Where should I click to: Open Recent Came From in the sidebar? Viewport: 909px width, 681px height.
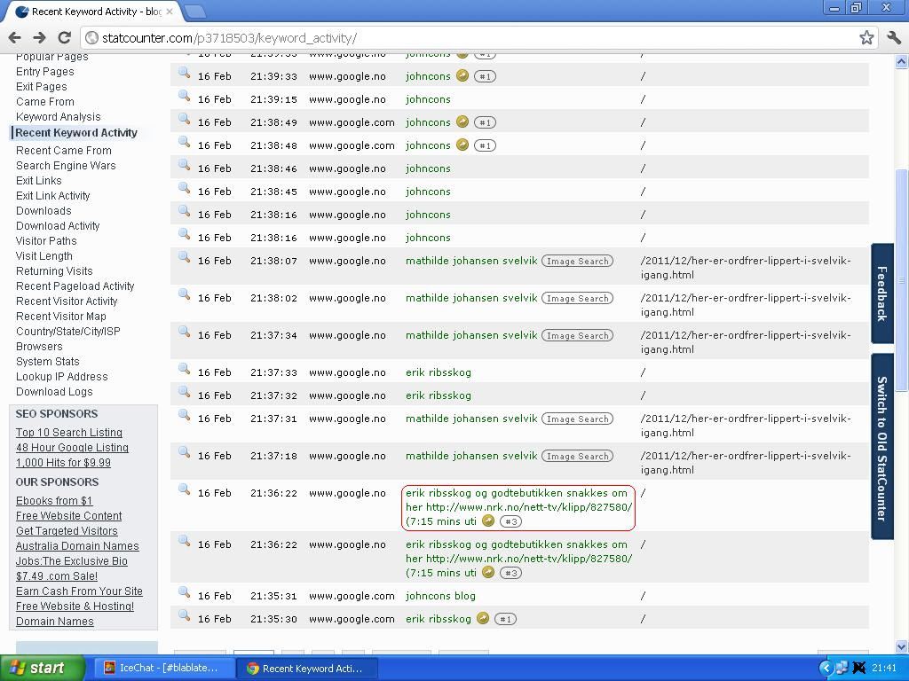pyautogui.click(x=64, y=151)
